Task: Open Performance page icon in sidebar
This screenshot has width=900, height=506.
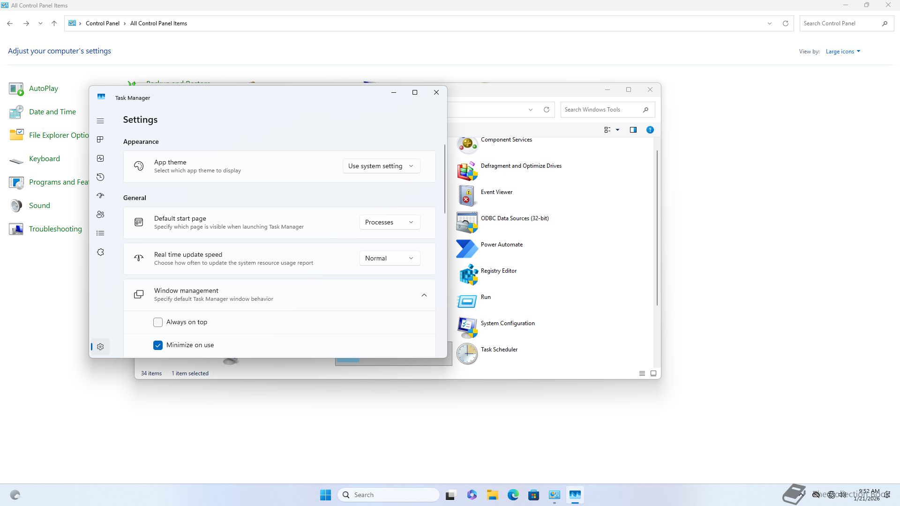Action: (100, 158)
